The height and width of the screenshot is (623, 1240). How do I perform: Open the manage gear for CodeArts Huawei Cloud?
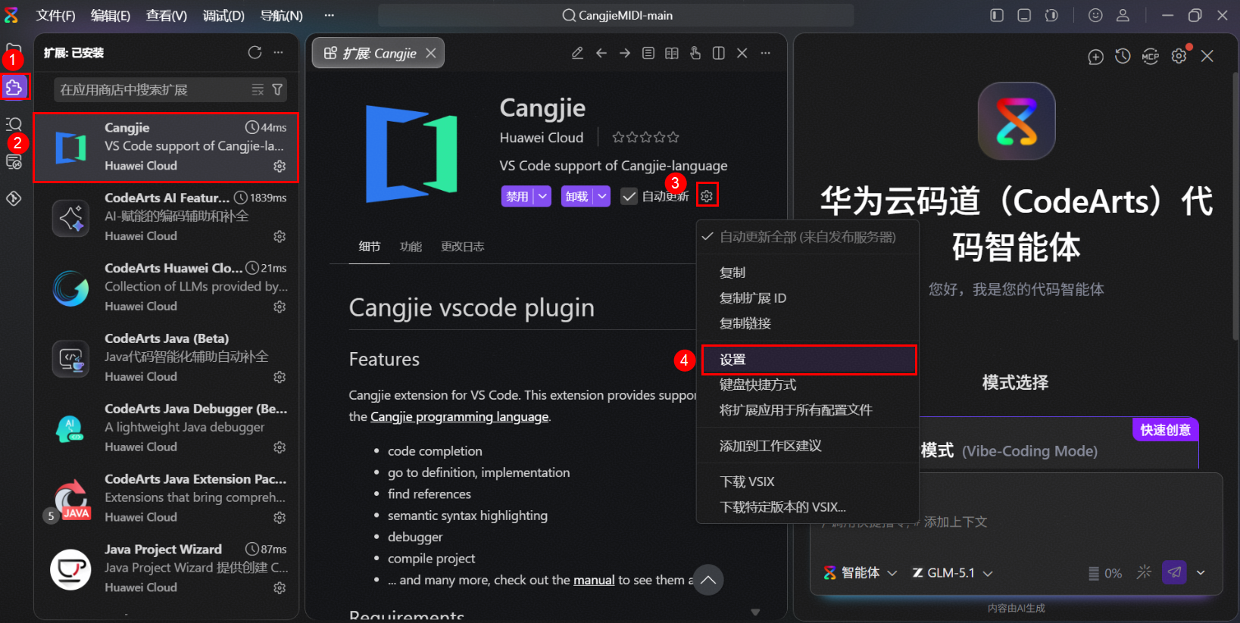click(x=280, y=307)
